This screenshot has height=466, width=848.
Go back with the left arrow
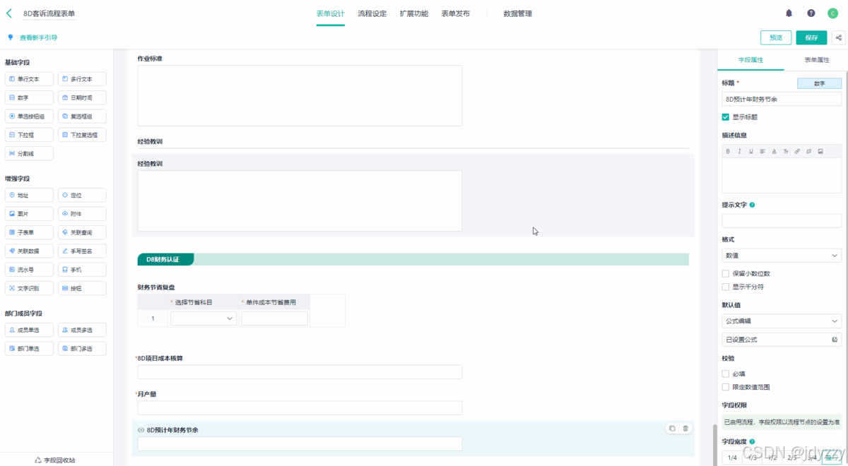click(9, 13)
